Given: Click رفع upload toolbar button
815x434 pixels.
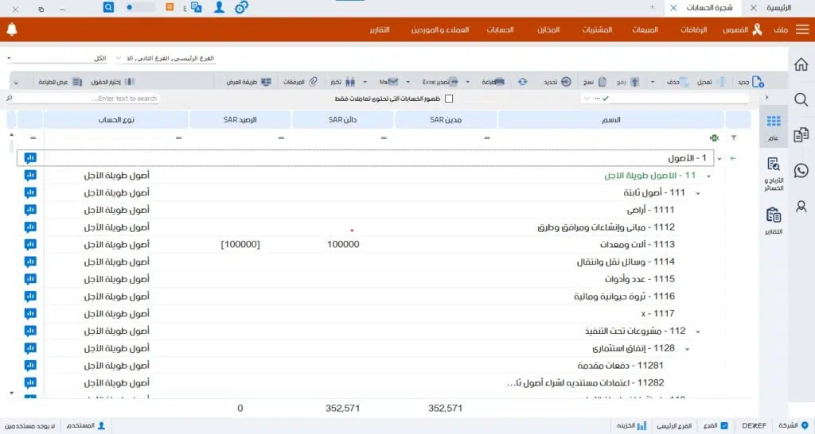Looking at the screenshot, I should 628,82.
